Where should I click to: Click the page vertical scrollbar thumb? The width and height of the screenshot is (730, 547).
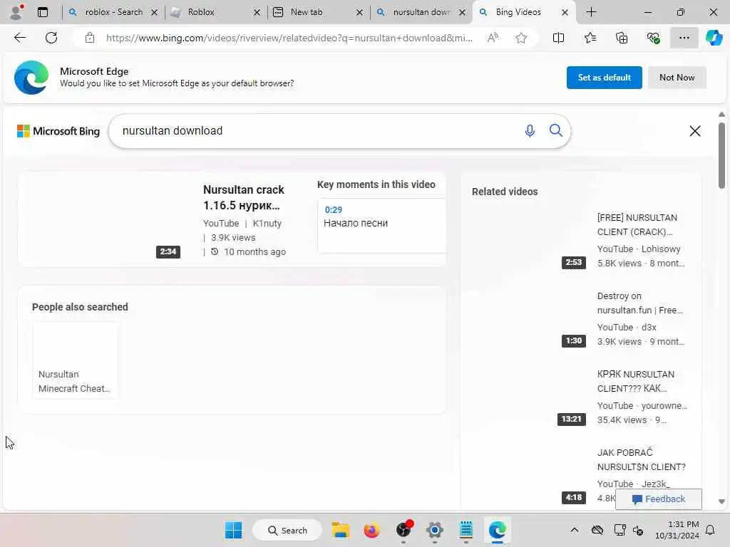[721, 155]
